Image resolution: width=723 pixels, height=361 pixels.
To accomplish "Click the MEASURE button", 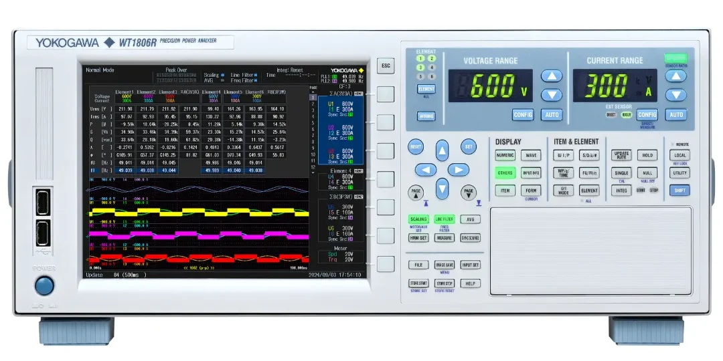I will (445, 238).
